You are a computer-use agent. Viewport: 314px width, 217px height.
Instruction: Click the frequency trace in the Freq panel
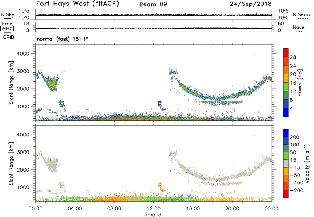[x=153, y=29]
